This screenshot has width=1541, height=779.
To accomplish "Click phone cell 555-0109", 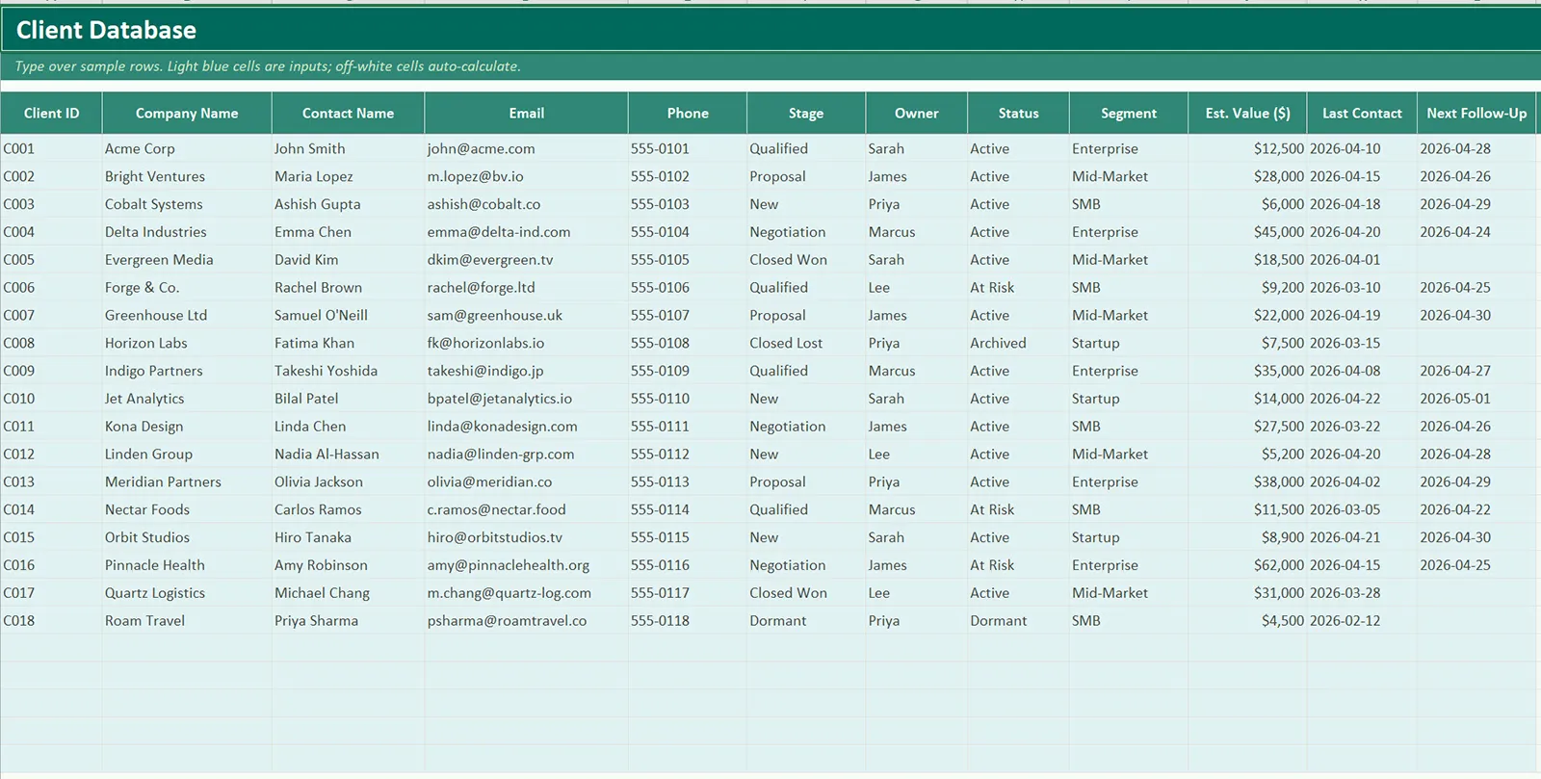I will click(x=688, y=371).
